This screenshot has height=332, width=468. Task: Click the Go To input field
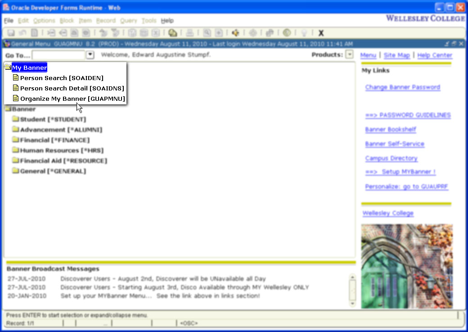click(x=59, y=55)
